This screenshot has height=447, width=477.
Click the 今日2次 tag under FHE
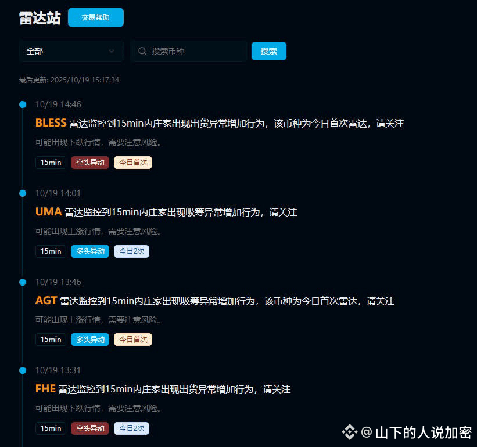(131, 428)
